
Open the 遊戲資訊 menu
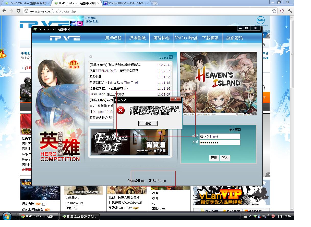[x=234, y=38]
